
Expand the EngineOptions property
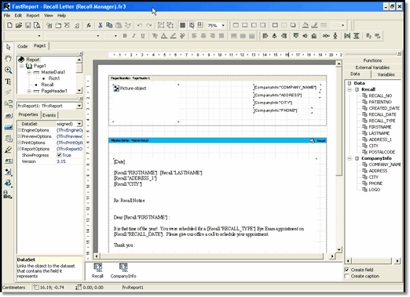[x=19, y=130]
